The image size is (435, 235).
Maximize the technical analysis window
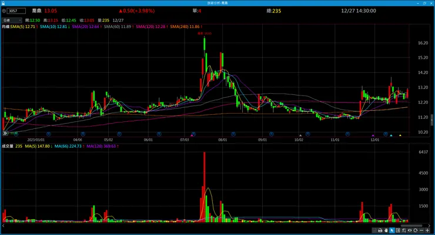425,3
